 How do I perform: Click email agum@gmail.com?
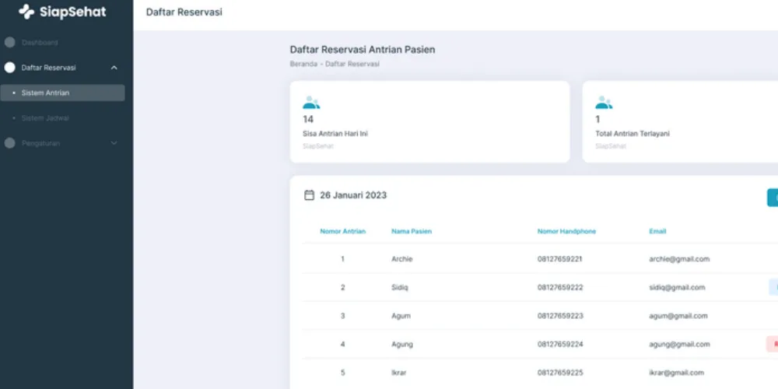[678, 316]
